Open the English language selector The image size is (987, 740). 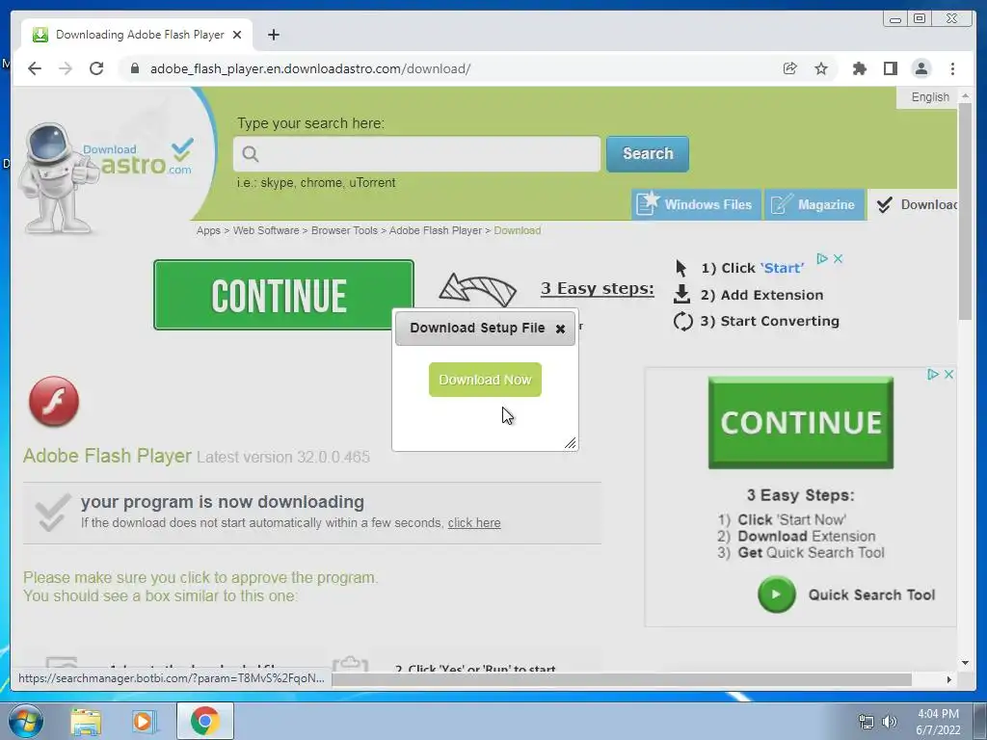point(930,97)
